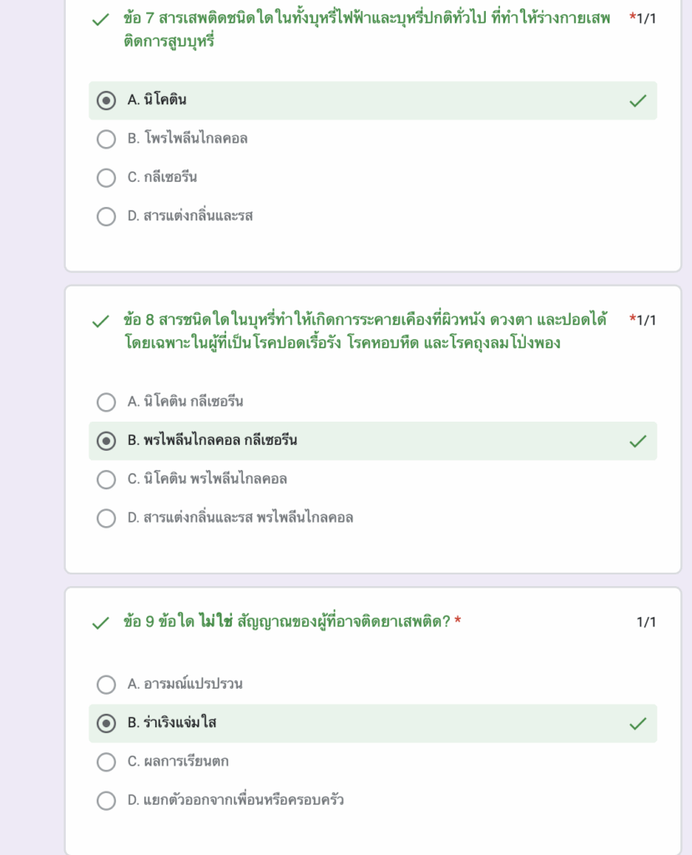Choose radio option C. กลีเซอรีน in question 7
The image size is (692, 855).
tap(106, 178)
